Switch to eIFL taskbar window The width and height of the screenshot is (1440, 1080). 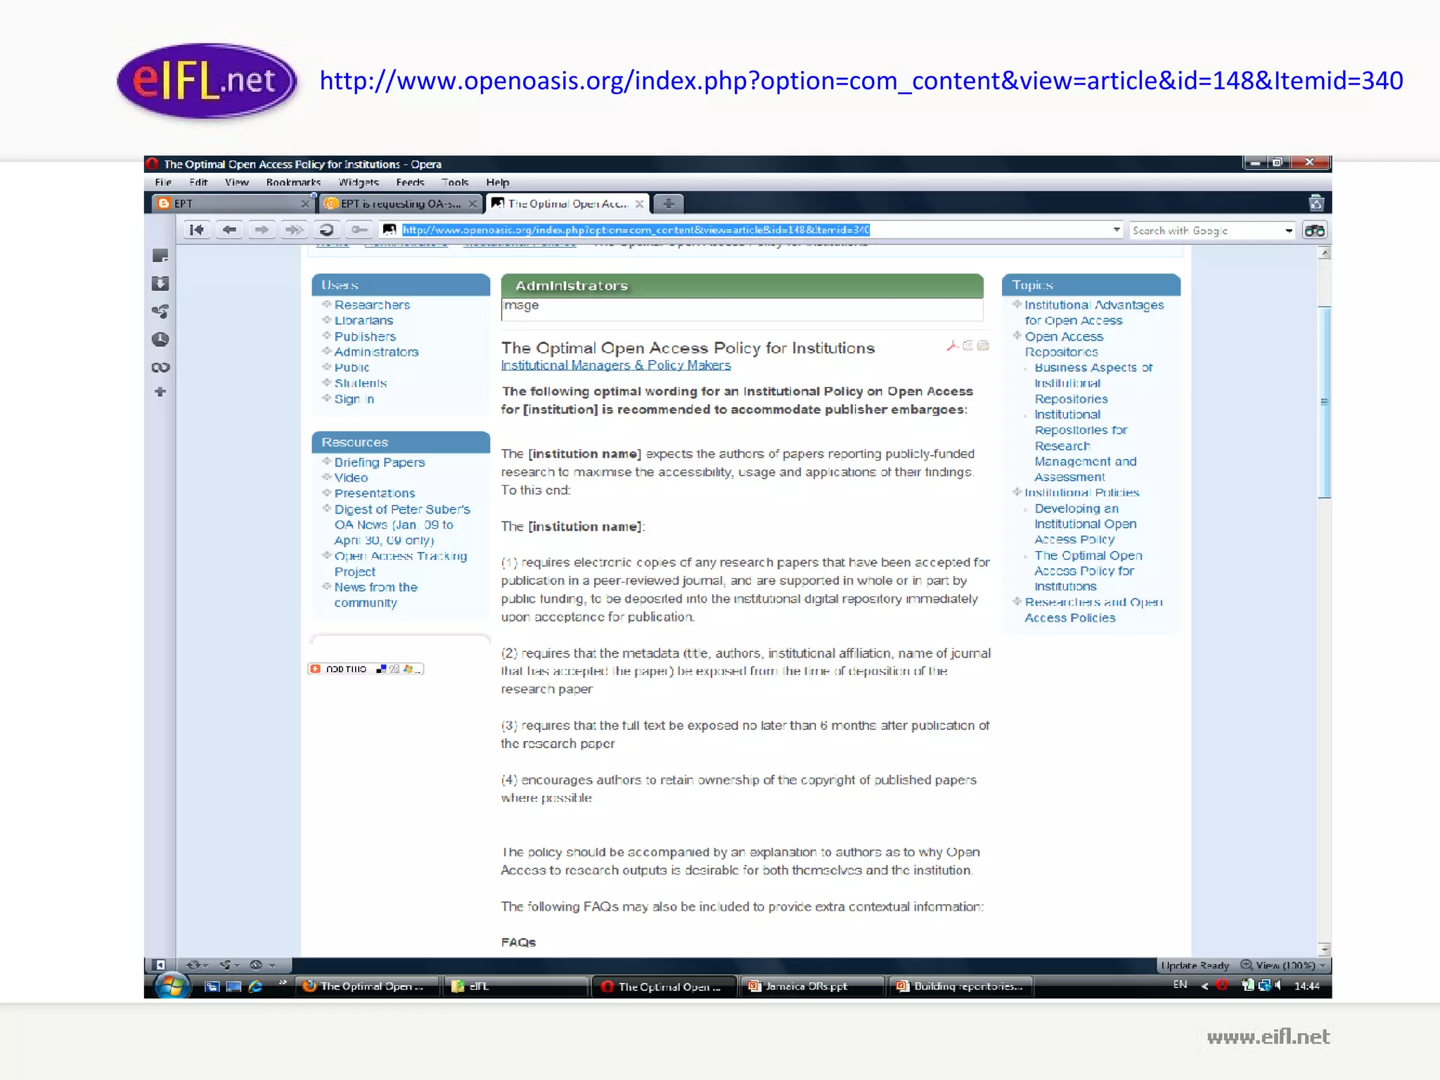[515, 986]
